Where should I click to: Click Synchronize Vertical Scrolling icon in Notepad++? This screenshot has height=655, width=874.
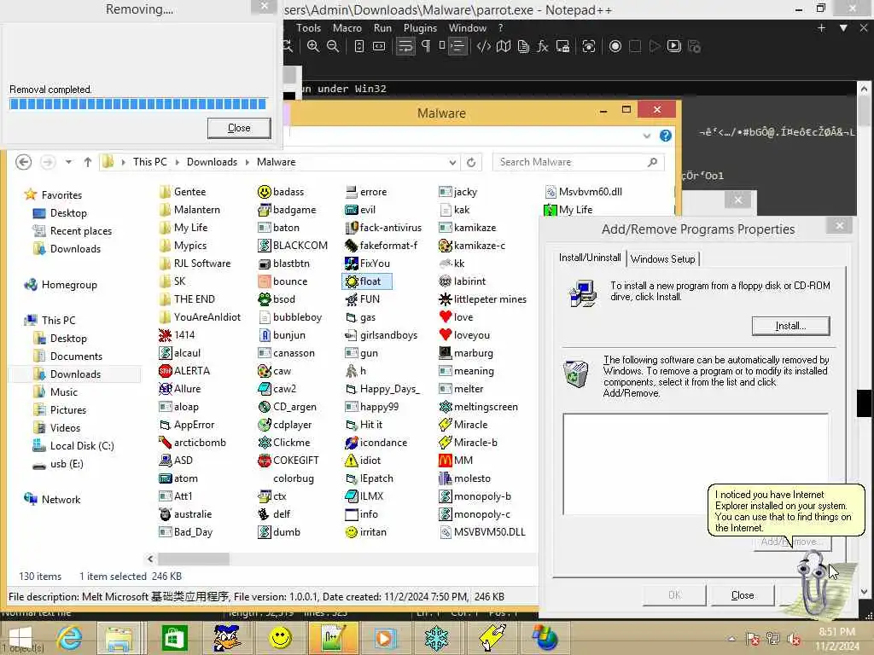(x=359, y=46)
